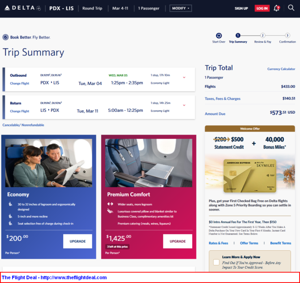The height and width of the screenshot is (283, 300).
Task: Open the Rates & Fees link
Action: pos(219,243)
